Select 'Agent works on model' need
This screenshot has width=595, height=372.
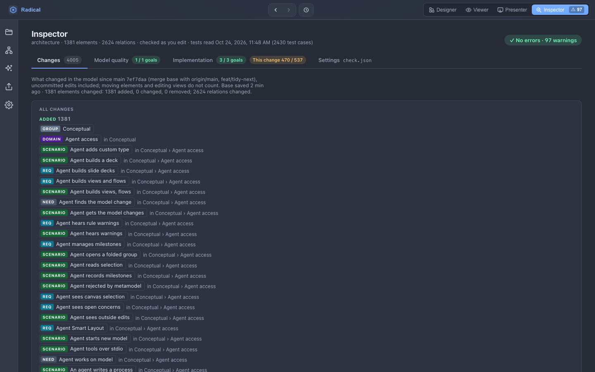coord(78,360)
